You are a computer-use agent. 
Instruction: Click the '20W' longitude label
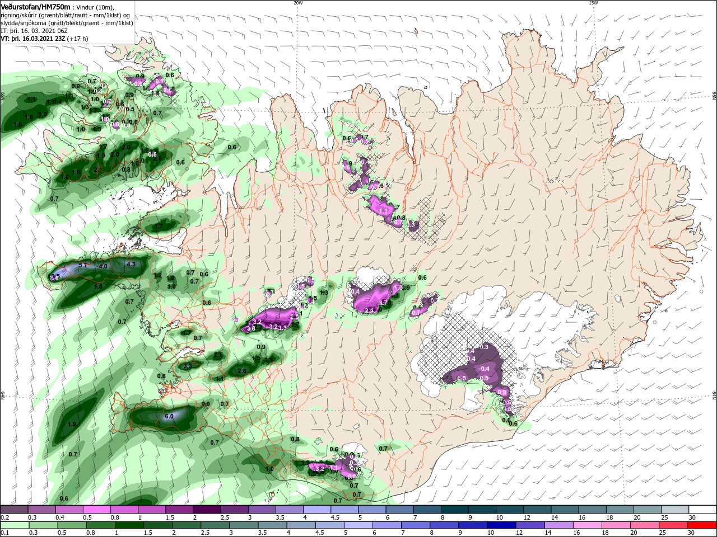click(297, 3)
